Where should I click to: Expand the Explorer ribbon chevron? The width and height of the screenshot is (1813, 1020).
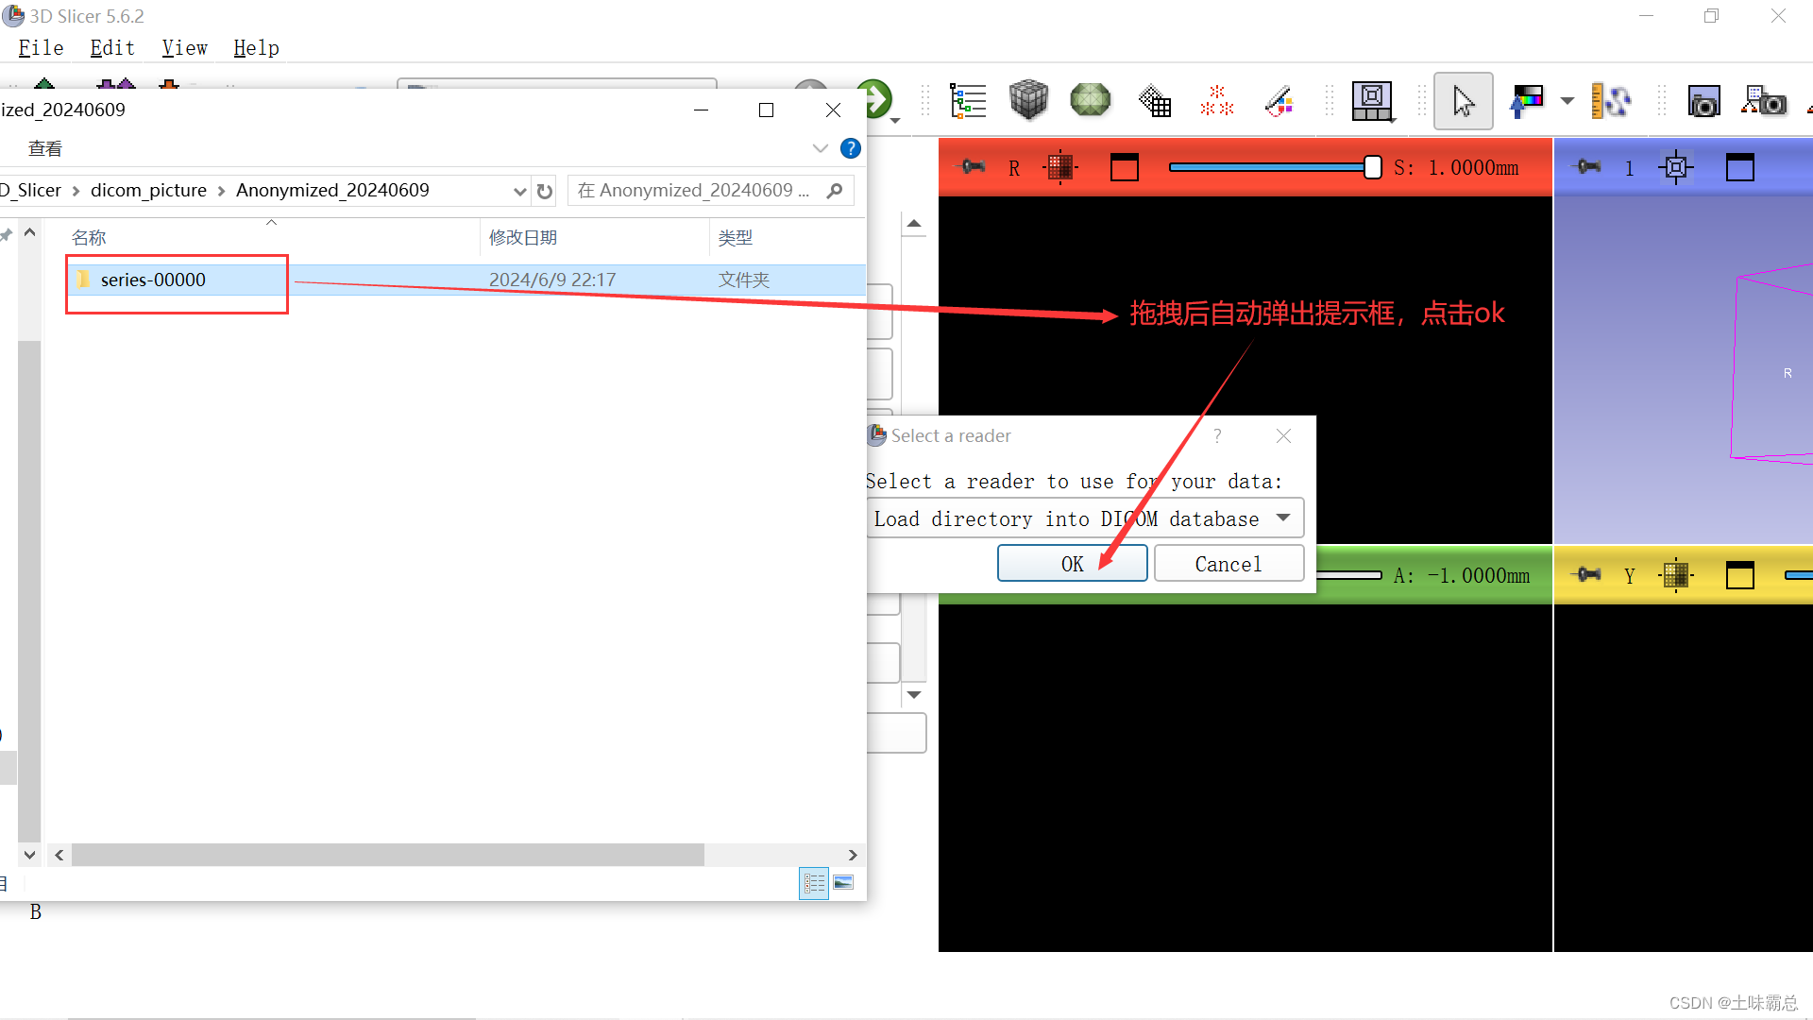(820, 148)
